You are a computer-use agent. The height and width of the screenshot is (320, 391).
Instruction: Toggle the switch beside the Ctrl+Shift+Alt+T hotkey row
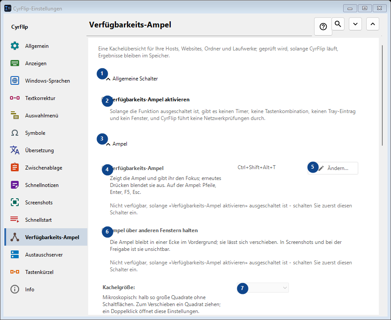[106, 168]
